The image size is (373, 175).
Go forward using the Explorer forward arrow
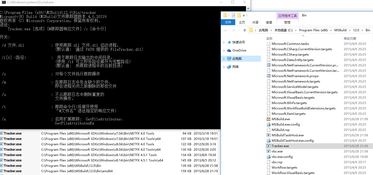pyautogui.click(x=233, y=30)
